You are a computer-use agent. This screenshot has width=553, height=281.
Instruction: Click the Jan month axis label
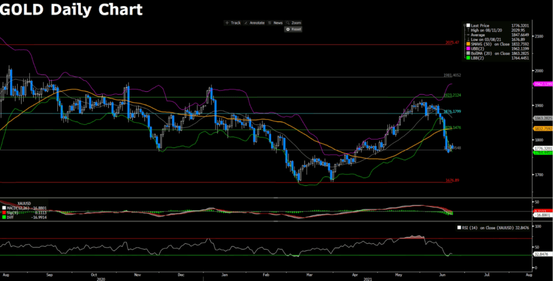(224, 273)
